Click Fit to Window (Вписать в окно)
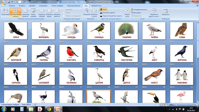The width and height of the screenshot is (199, 112). coord(94,12)
